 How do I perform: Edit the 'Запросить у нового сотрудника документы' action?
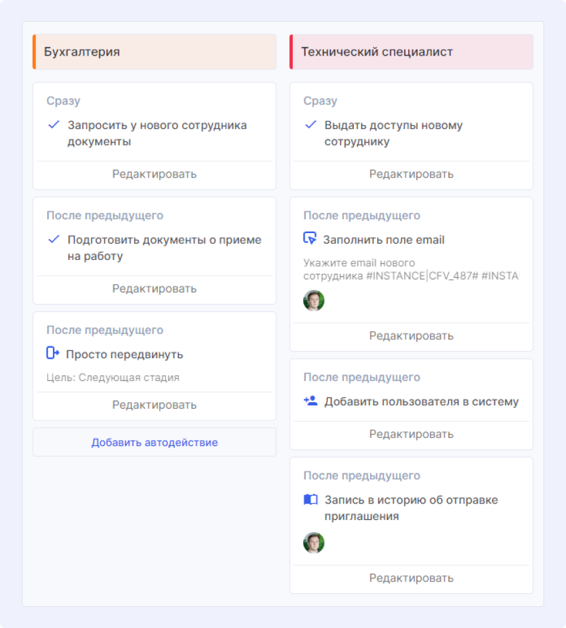[155, 174]
